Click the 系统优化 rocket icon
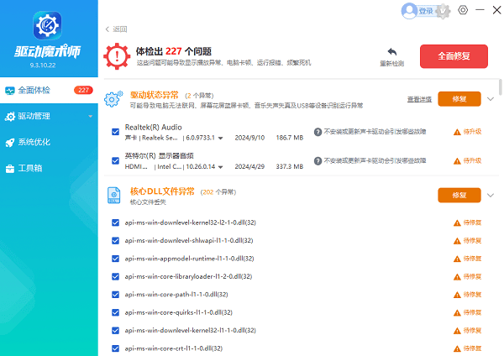 click(x=9, y=143)
